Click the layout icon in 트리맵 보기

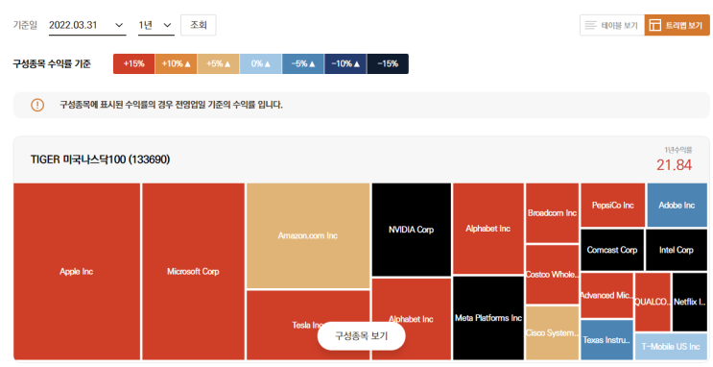tap(655, 25)
